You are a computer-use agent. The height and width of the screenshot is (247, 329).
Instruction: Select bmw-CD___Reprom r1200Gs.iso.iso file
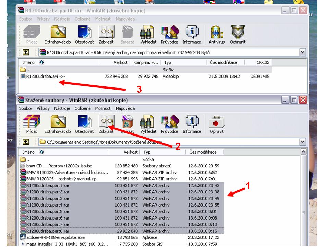click(122, 166)
